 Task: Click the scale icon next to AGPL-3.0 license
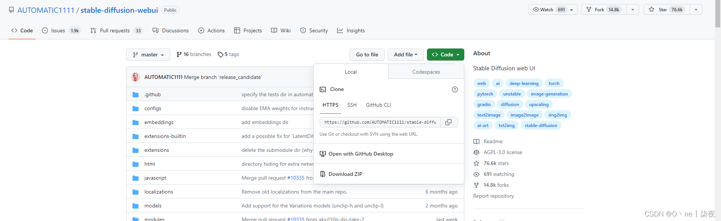coord(476,153)
